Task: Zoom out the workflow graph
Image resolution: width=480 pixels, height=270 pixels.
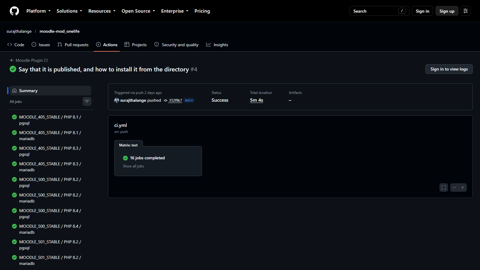Action: 454,187
